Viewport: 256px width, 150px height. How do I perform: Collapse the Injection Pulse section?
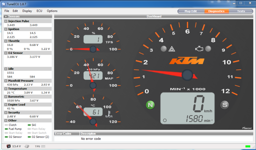click(6, 21)
